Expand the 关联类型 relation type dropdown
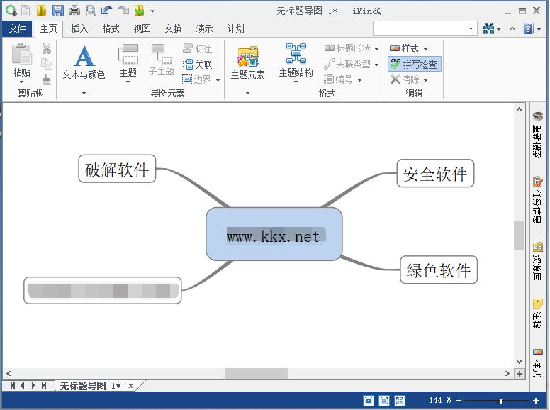 tap(377, 65)
